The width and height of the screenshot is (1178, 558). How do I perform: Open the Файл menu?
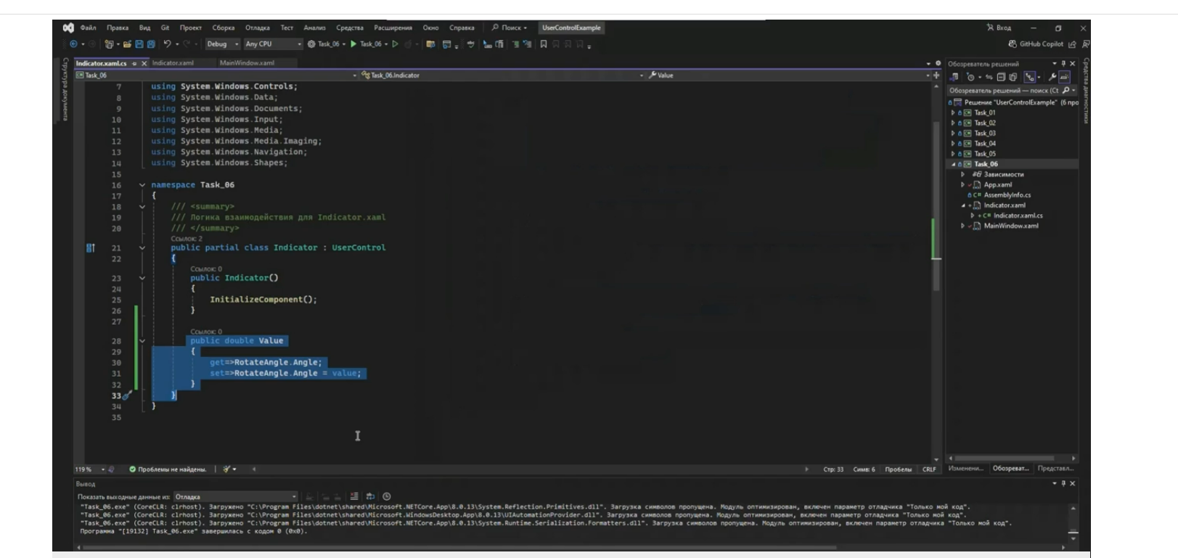[88, 28]
